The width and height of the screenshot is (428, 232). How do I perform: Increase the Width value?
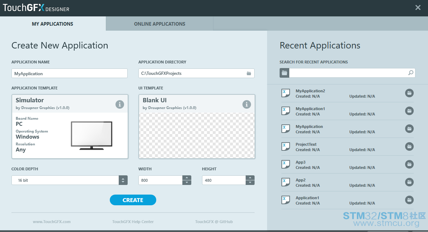pos(187,178)
